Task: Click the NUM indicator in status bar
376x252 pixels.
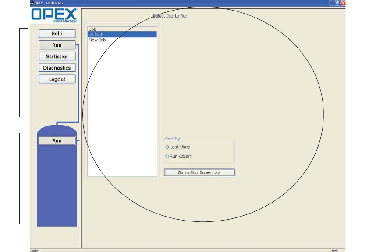Action: pyautogui.click(x=334, y=251)
